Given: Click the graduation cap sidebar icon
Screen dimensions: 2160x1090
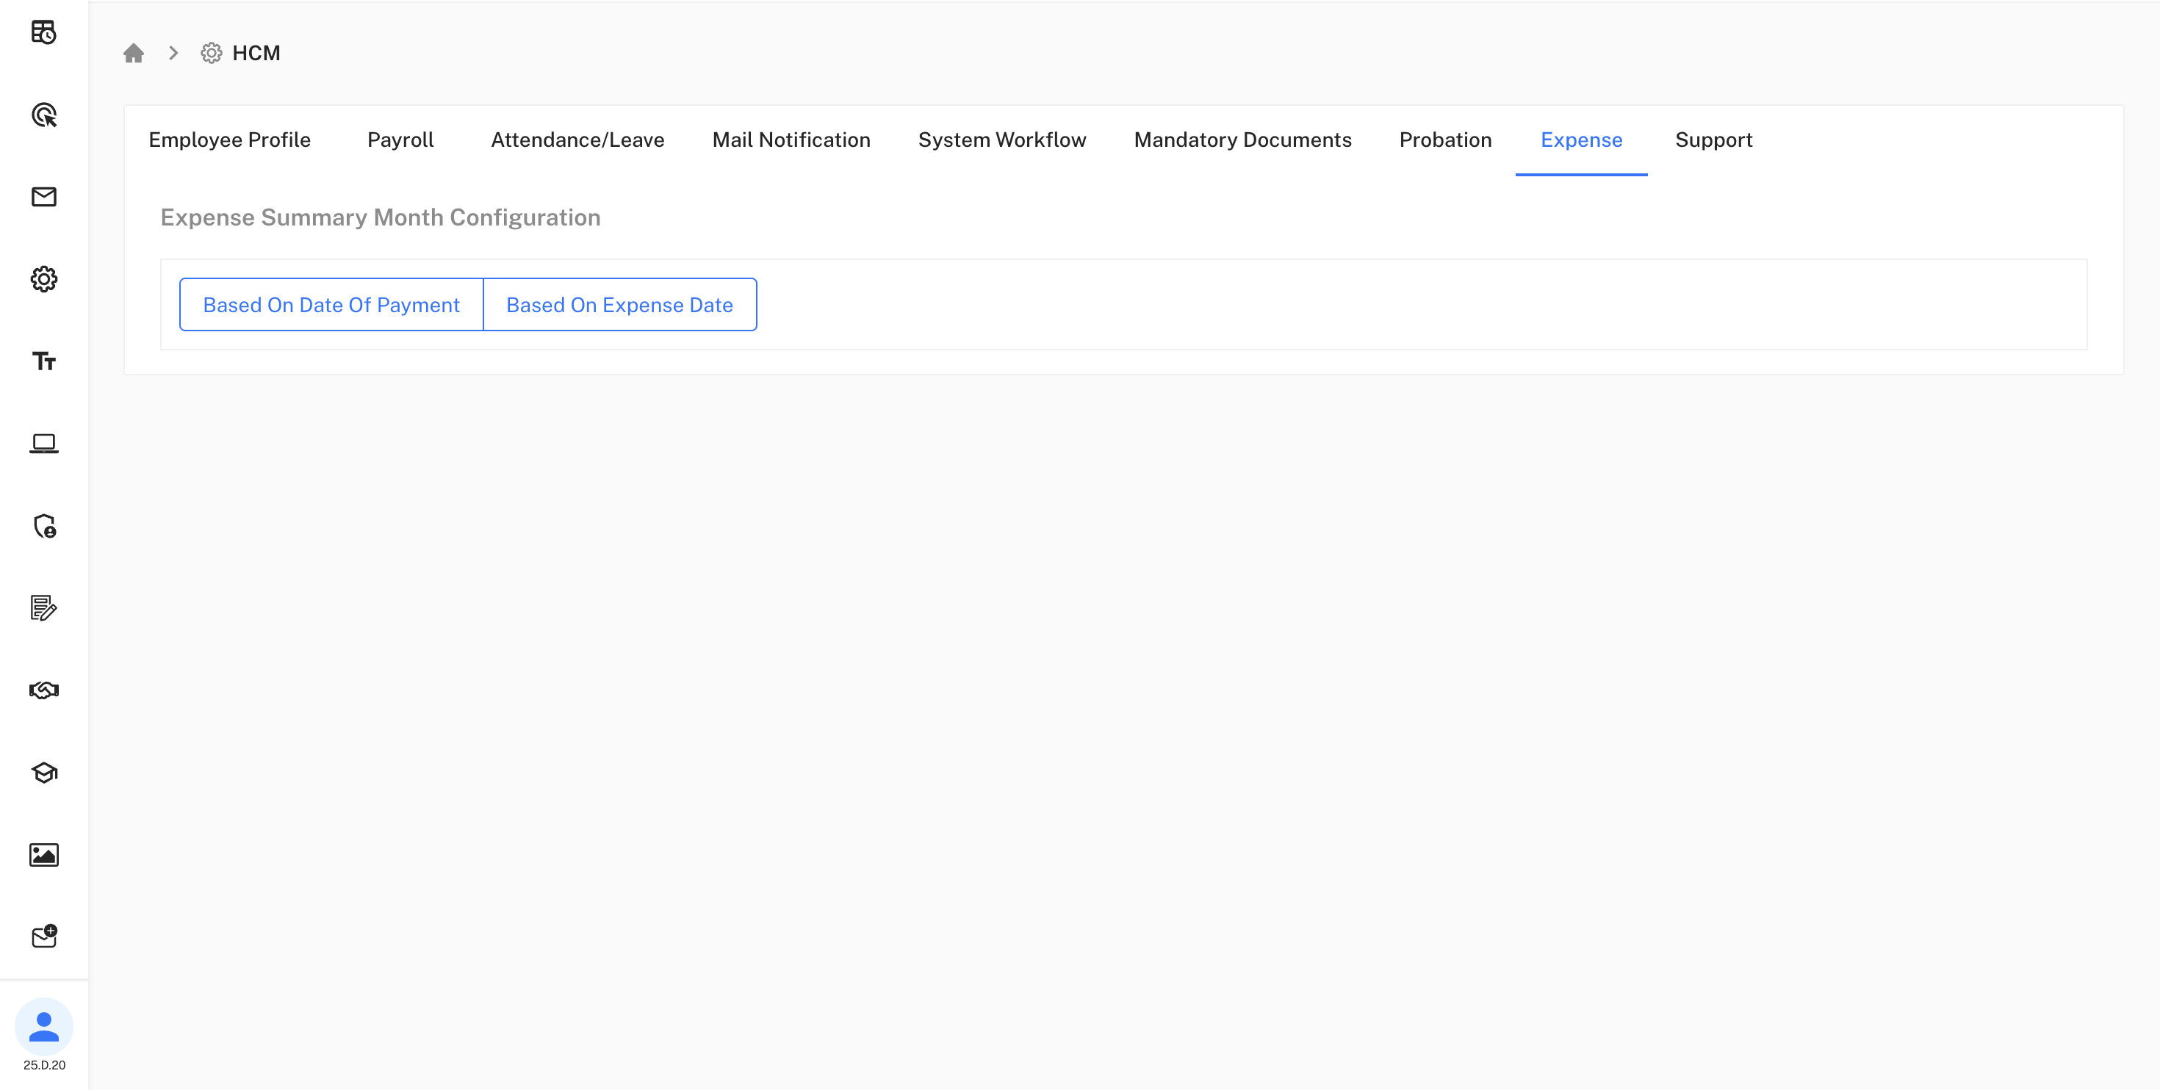Looking at the screenshot, I should pyautogui.click(x=43, y=772).
